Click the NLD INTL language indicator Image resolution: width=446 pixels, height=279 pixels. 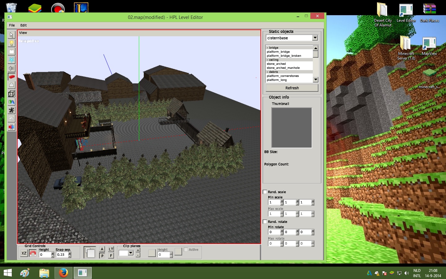pos(417,273)
